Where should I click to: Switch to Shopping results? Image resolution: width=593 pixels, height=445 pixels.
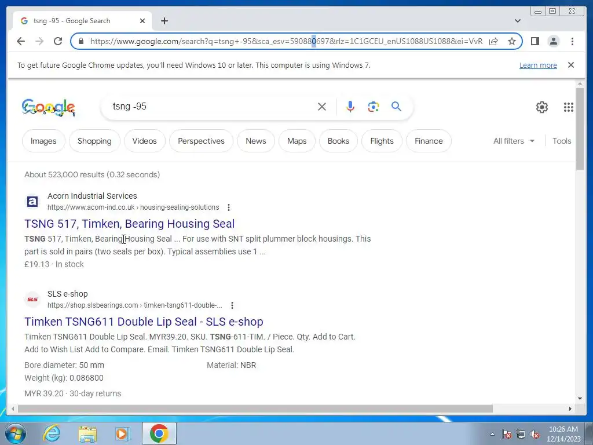coord(94,141)
